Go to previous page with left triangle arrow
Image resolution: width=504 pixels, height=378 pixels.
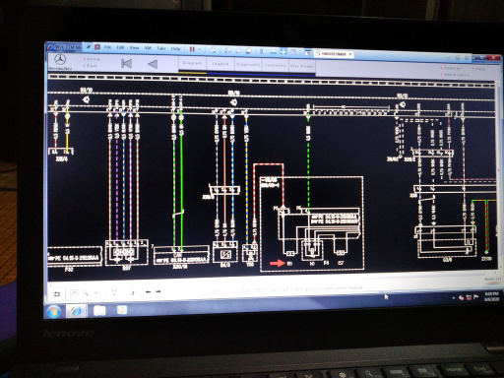click(153, 64)
